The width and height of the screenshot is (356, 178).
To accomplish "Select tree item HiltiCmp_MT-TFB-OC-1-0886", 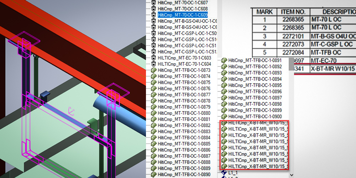I will click(x=184, y=150).
